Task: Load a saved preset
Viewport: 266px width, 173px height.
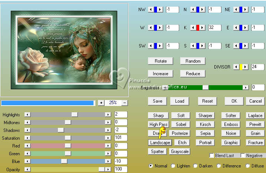Action: coord(180,101)
